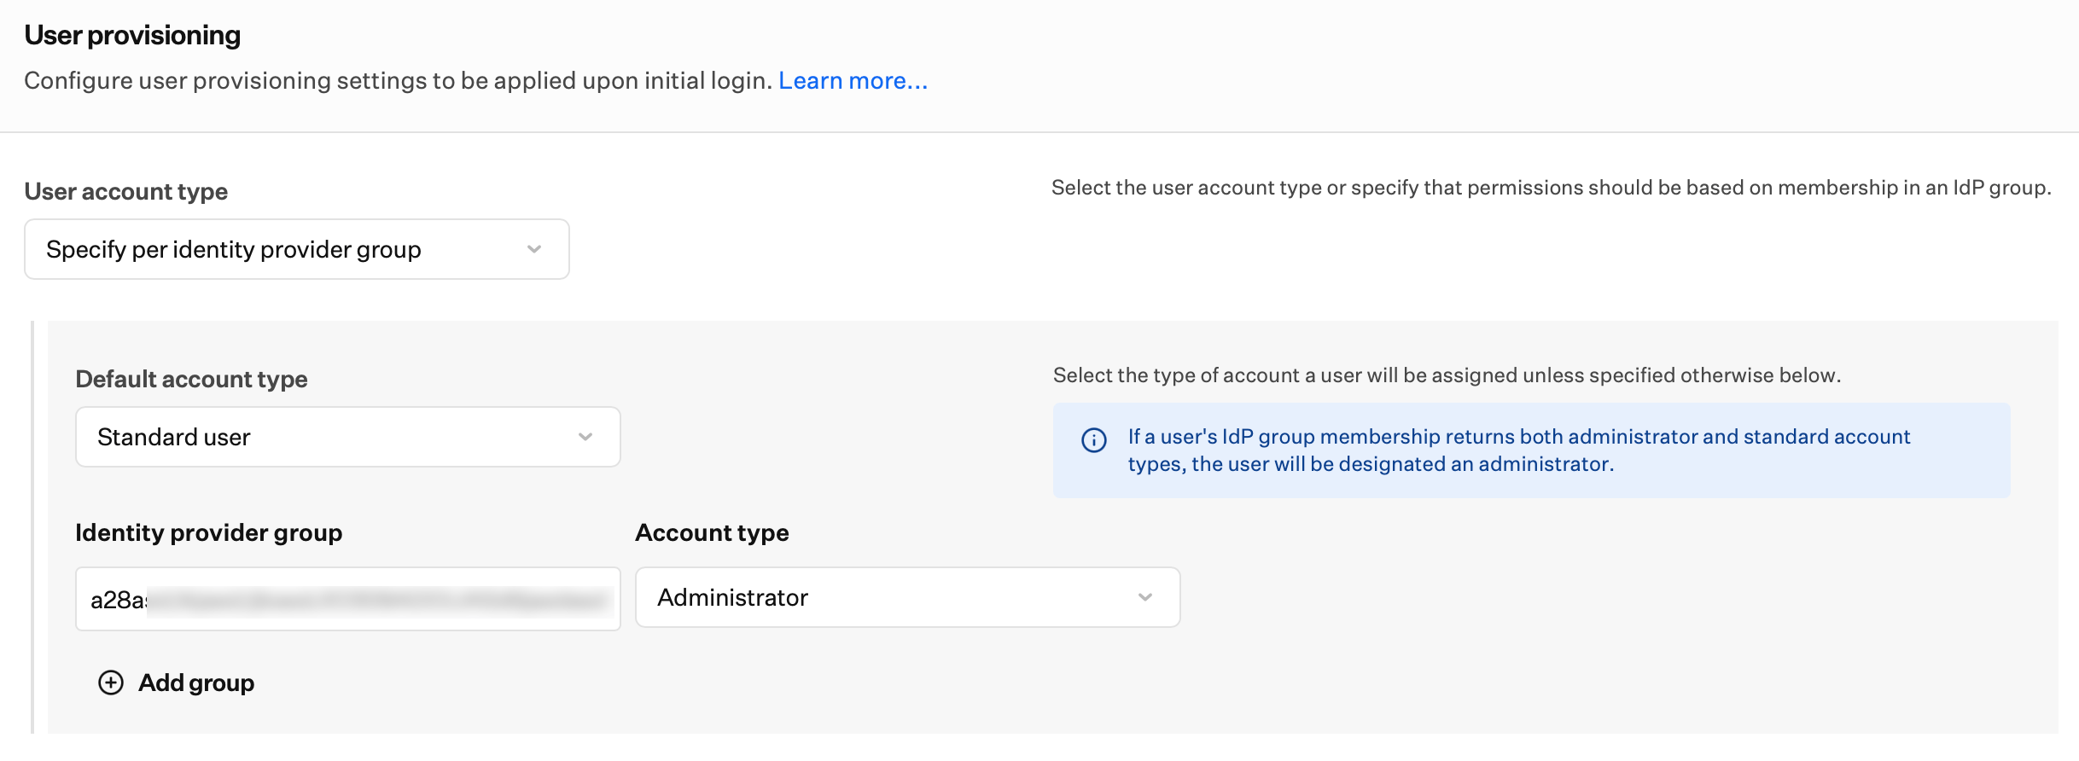Click the User account type label
This screenshot has width=2079, height=761.
coord(126,191)
